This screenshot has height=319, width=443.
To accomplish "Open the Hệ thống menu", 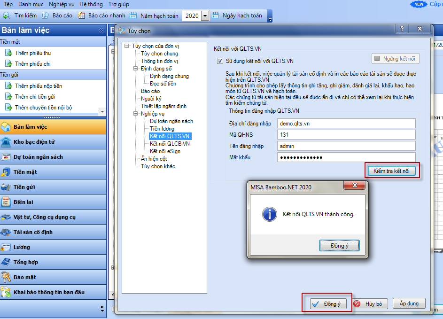I will 91,4.
